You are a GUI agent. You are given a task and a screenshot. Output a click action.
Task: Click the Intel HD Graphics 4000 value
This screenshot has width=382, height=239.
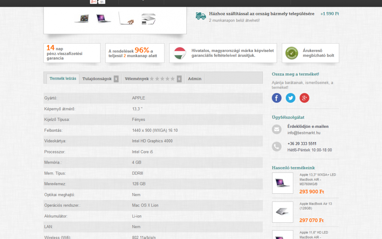pos(152,141)
